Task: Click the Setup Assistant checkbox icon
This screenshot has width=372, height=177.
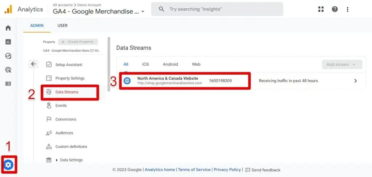Action: tap(49, 65)
